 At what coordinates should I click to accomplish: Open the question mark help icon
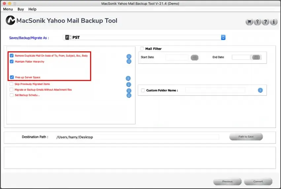coord(265,22)
